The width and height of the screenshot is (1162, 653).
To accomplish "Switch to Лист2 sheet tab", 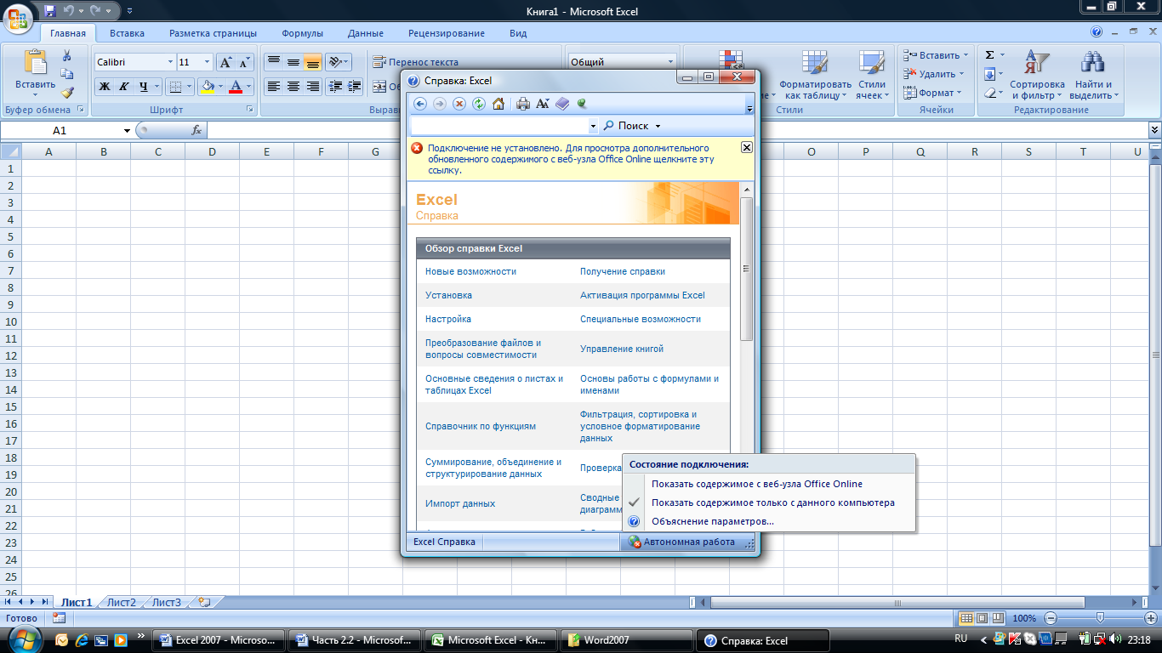I will click(122, 602).
